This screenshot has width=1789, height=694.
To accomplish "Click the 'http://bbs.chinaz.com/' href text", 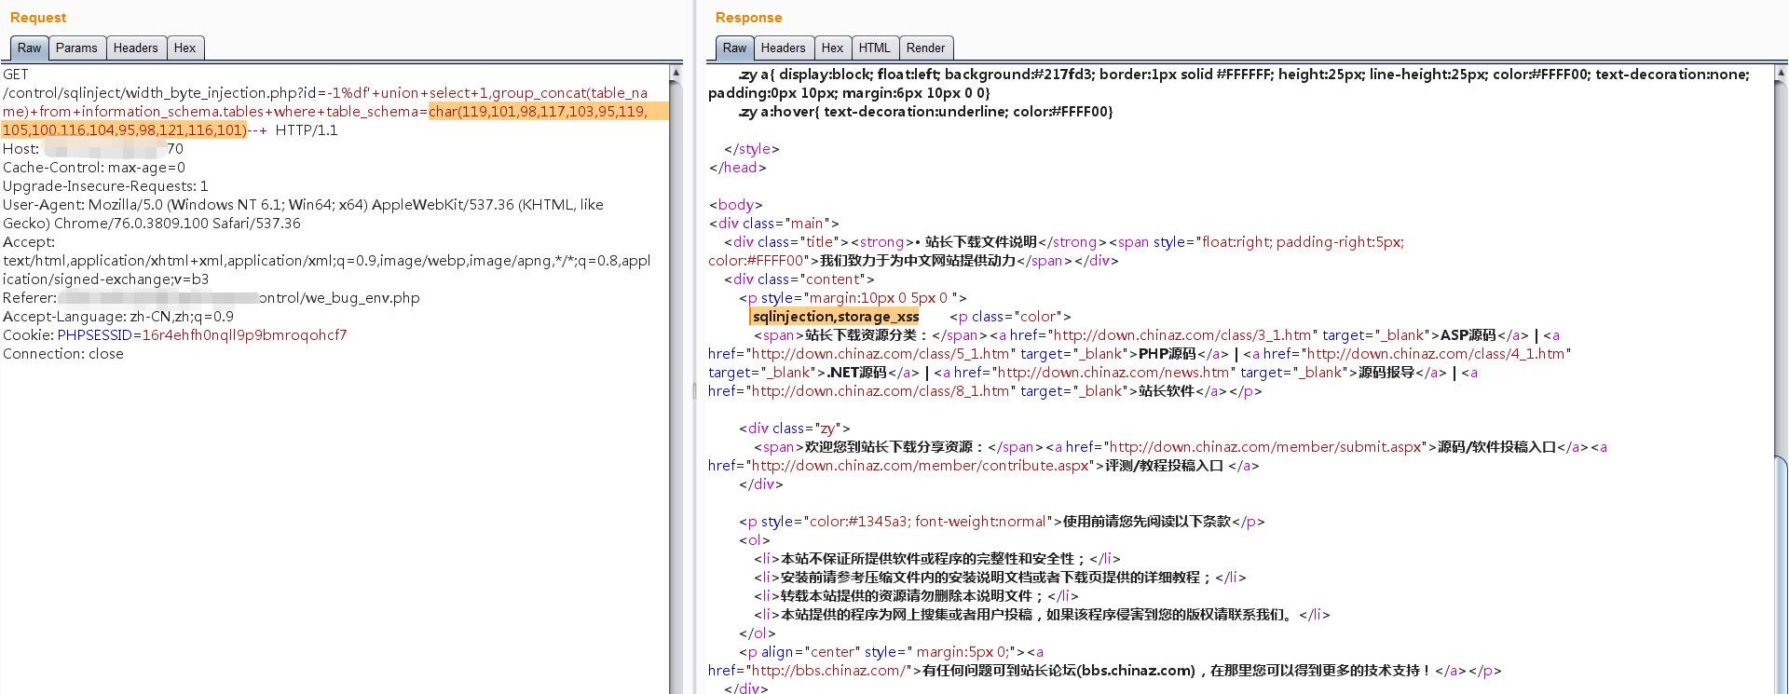I will tap(828, 671).
